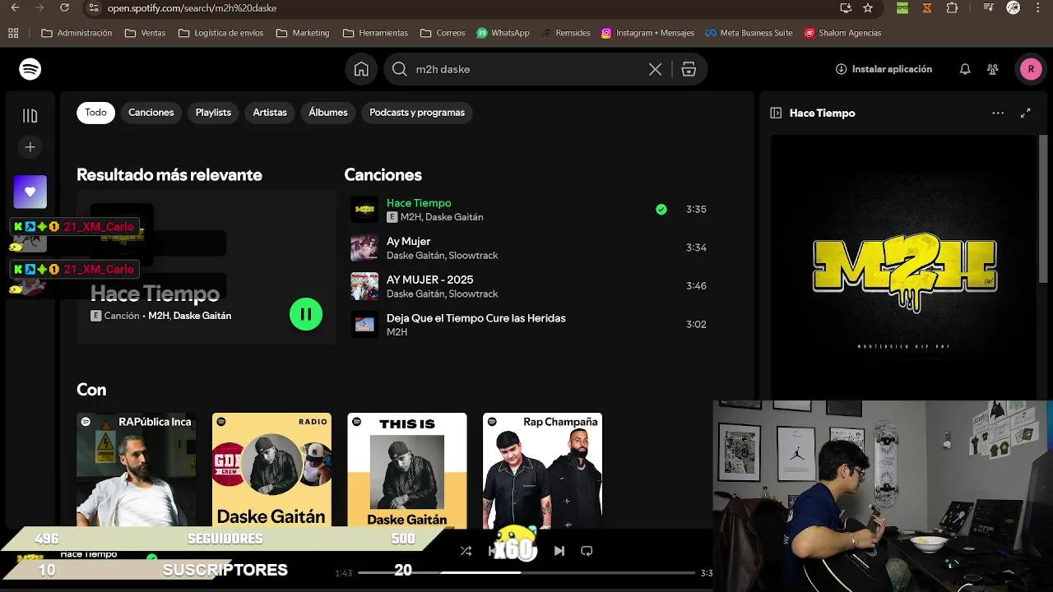Open friend activity icon
Image resolution: width=1053 pixels, height=592 pixels.
[993, 70]
